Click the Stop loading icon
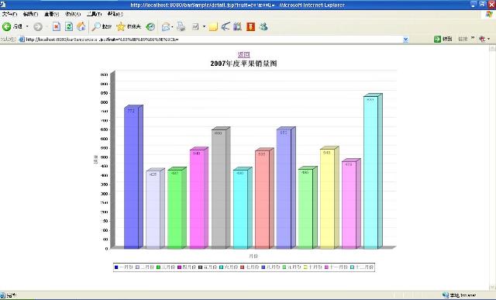Image resolution: width=496 pixels, height=300 pixels. (x=57, y=27)
